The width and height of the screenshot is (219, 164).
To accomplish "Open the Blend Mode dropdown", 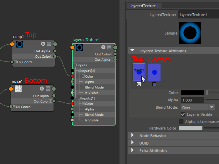I will pyautogui.click(x=197, y=107).
